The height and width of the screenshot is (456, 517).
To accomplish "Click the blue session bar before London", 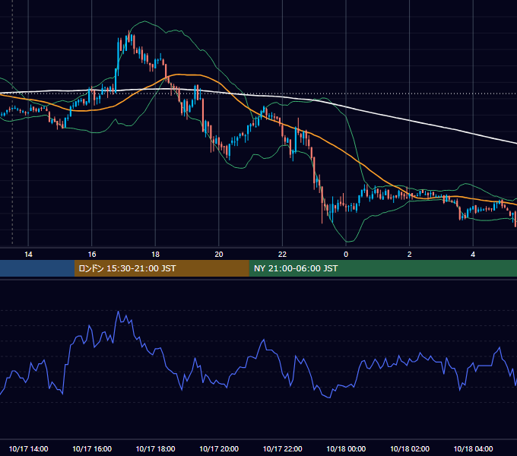I will point(37,268).
